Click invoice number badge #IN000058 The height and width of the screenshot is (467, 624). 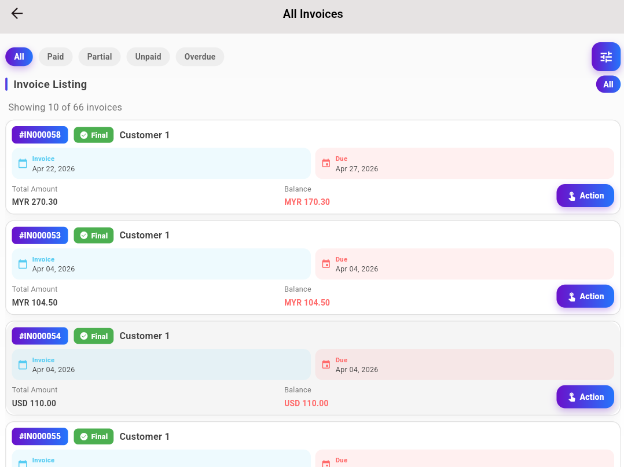tap(40, 135)
